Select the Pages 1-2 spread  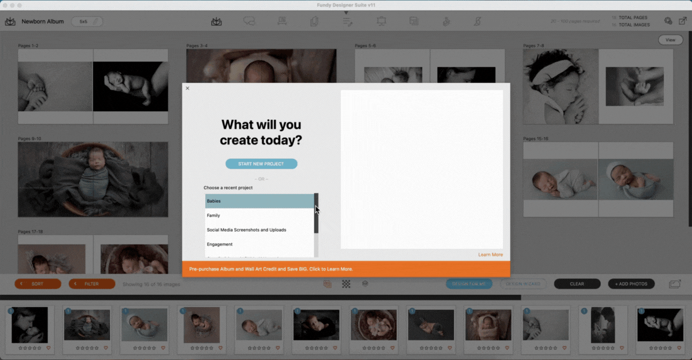[93, 86]
